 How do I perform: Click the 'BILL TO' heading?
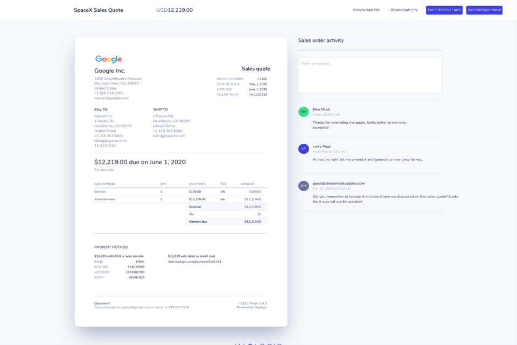101,110
